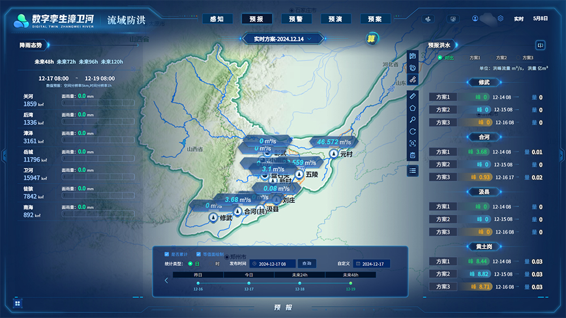This screenshot has height=318, width=566.
Task: Collapse the right panel edge arrow
Action: click(561, 155)
